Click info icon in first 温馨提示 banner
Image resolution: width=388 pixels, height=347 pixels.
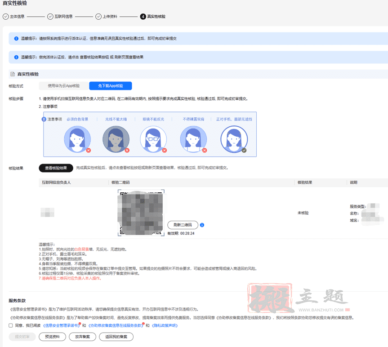pos(16,39)
